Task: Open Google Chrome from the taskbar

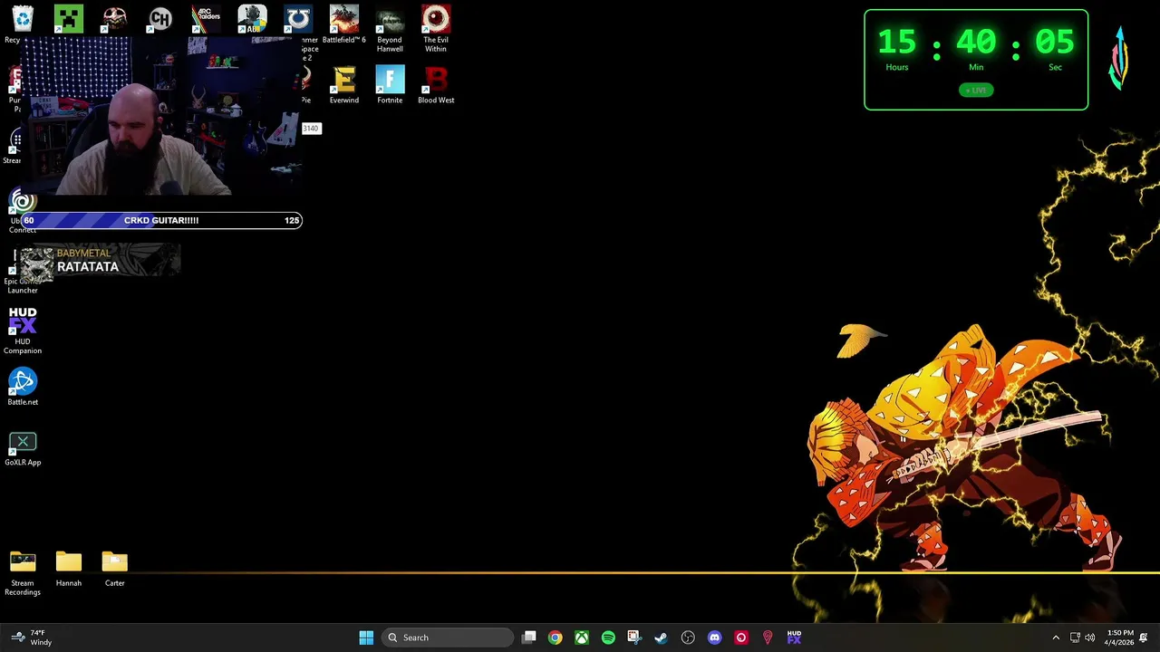Action: [555, 638]
